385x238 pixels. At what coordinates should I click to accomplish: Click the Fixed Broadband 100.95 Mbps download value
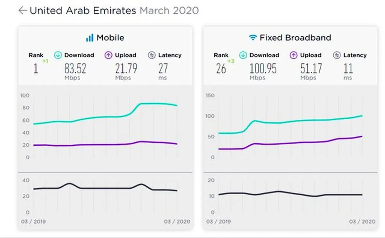(x=263, y=69)
